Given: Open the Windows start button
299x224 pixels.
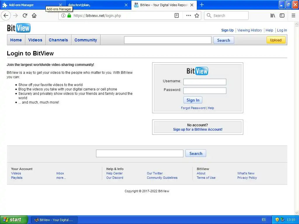Looking at the screenshot, I should [14, 220].
